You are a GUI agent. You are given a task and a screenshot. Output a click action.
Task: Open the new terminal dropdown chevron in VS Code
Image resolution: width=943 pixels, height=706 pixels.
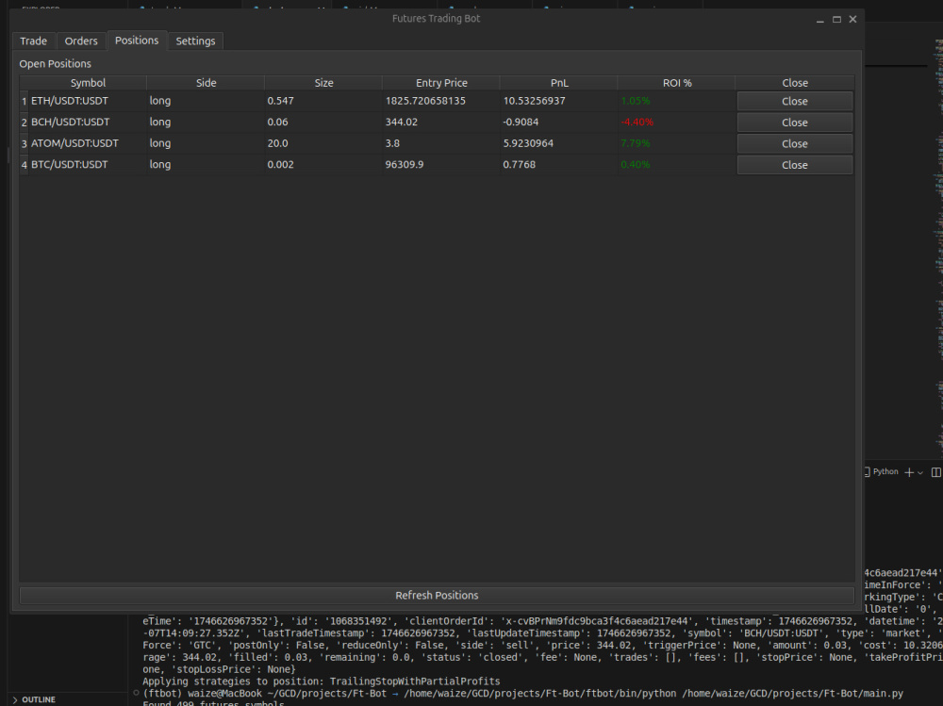tap(920, 472)
